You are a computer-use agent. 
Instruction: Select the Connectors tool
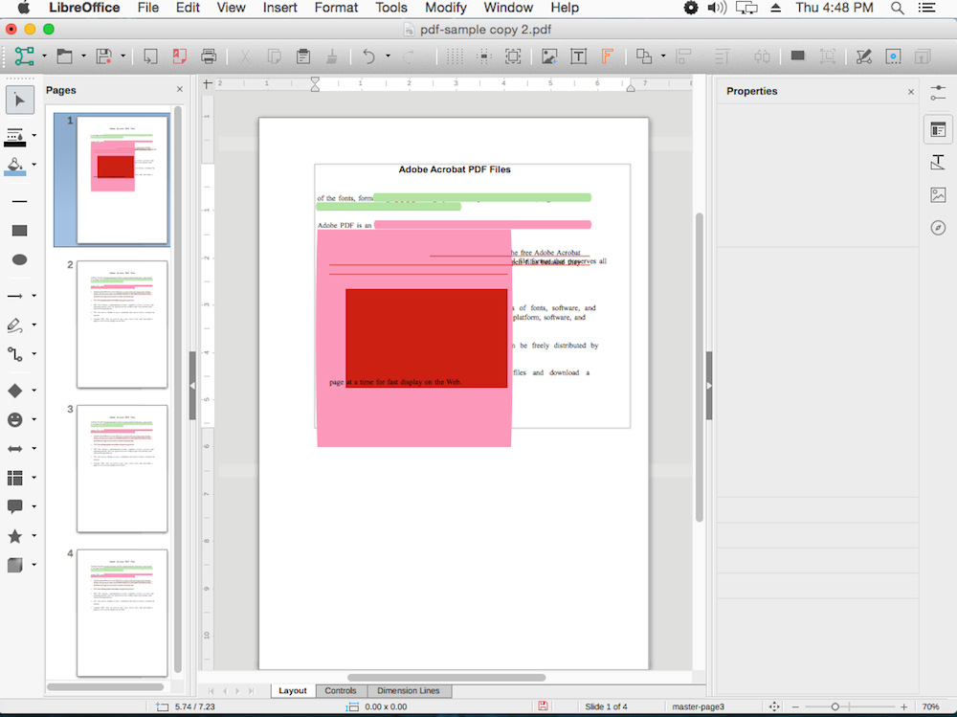point(14,353)
